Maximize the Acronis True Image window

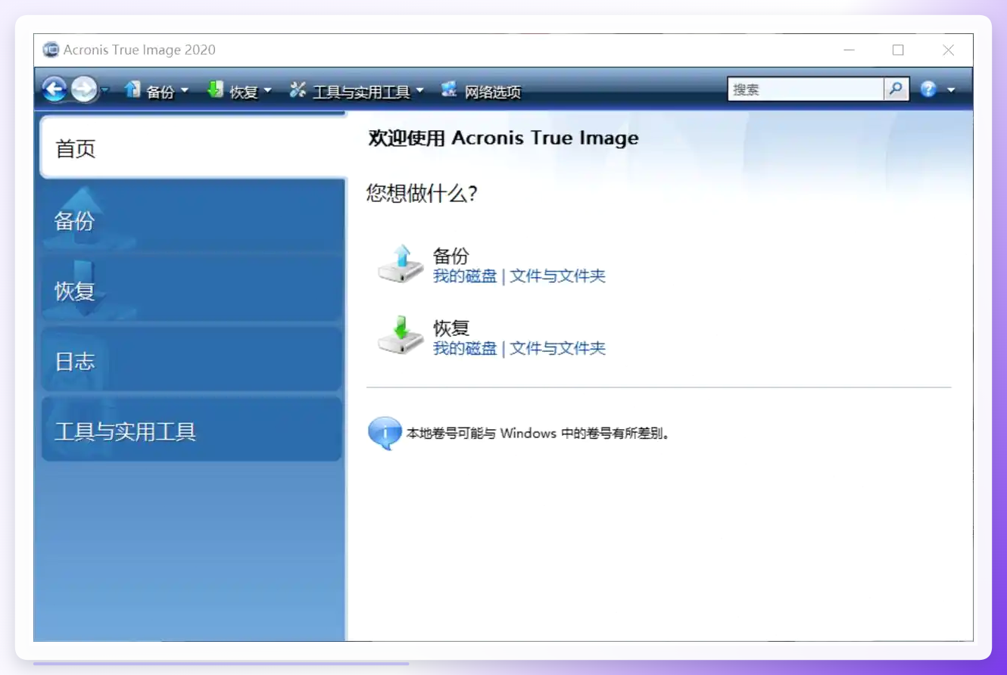point(898,50)
